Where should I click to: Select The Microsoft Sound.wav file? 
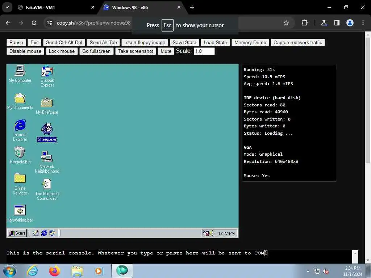tap(47, 190)
